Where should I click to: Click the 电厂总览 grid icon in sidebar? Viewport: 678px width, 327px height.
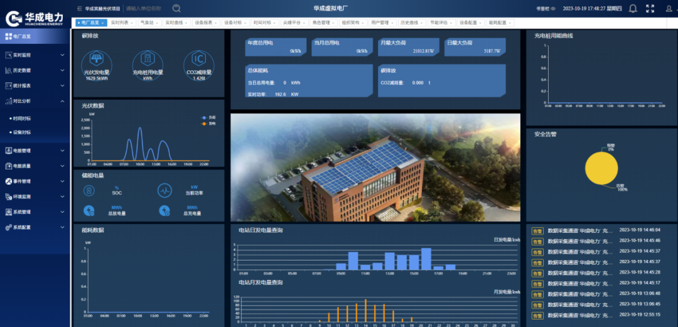coord(8,37)
